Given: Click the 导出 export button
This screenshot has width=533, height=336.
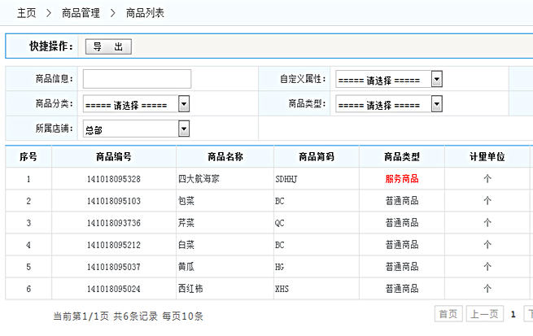Looking at the screenshot, I should click(107, 47).
